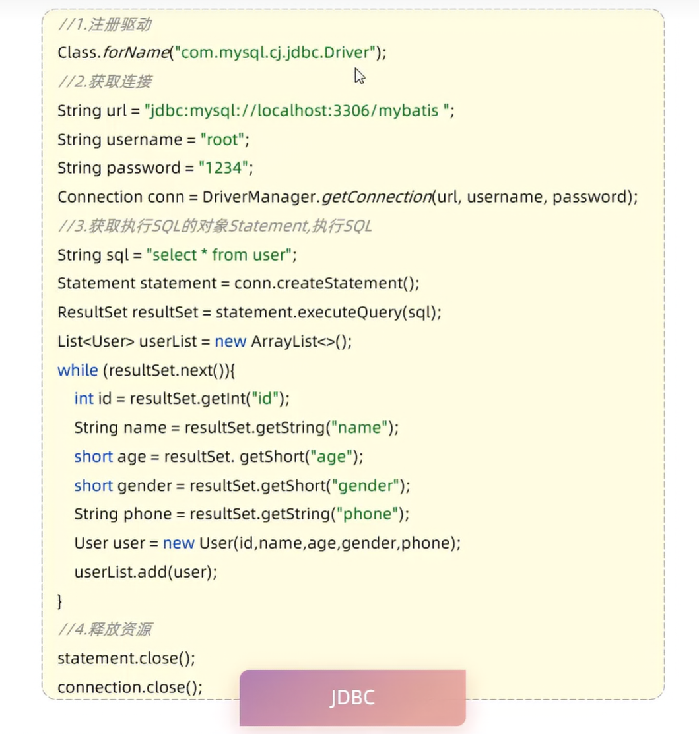Click the "select * from user" string
This screenshot has width=699, height=734.
tap(221, 255)
